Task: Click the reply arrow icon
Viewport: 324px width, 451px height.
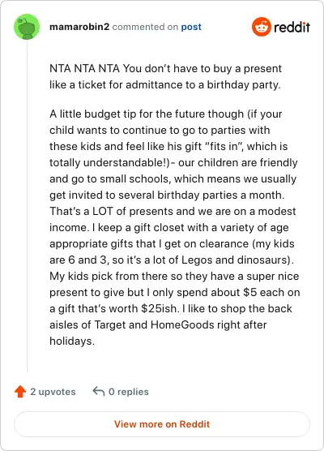Action: coord(99,392)
